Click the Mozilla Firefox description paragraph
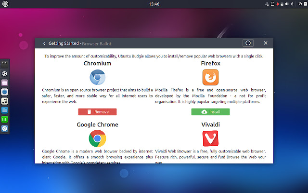 [x=210, y=96]
